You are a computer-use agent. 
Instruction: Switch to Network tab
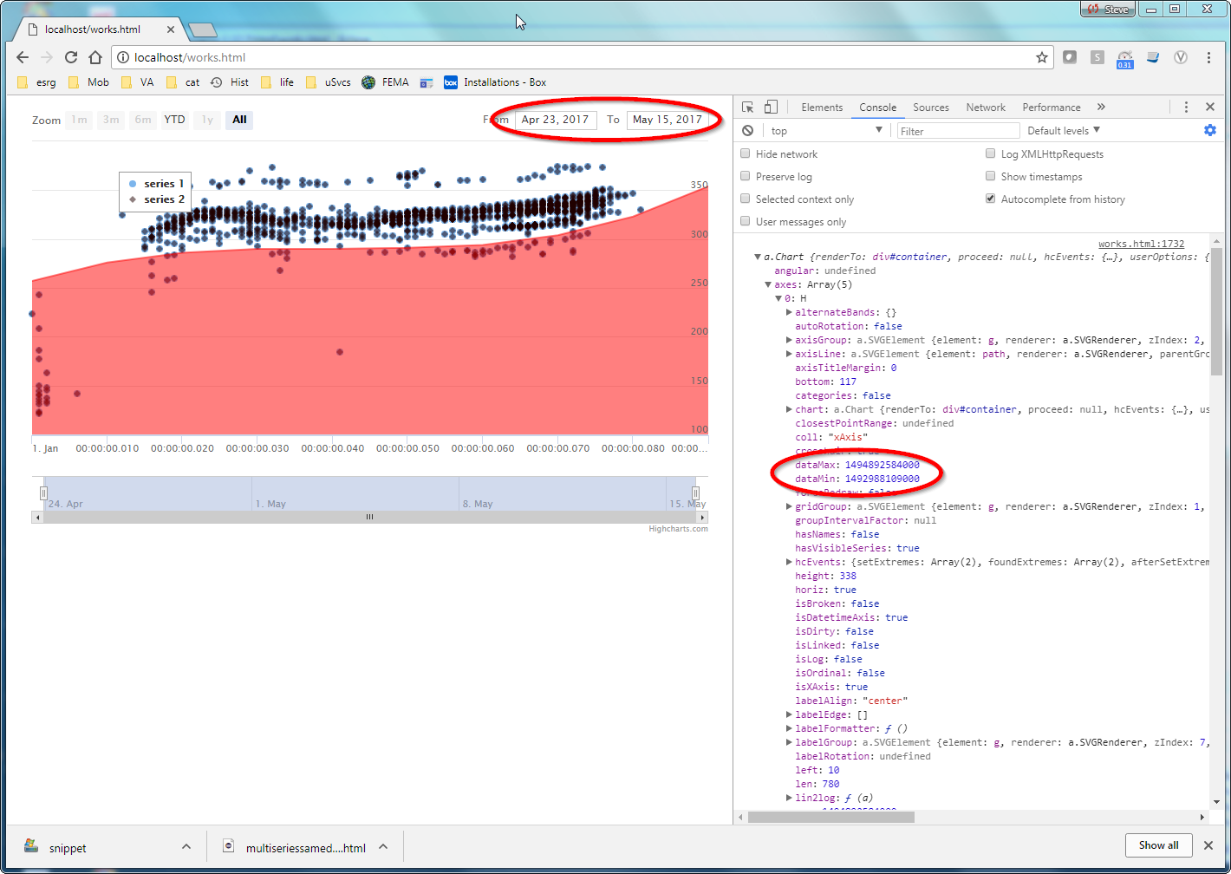pyautogui.click(x=986, y=108)
